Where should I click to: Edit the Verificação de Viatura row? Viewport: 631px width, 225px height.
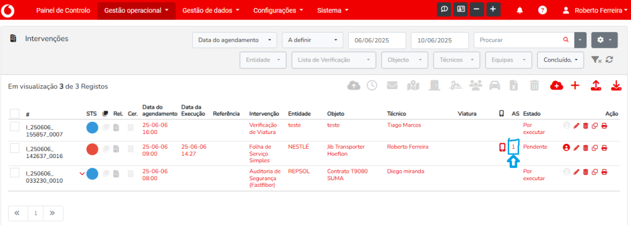(576, 126)
